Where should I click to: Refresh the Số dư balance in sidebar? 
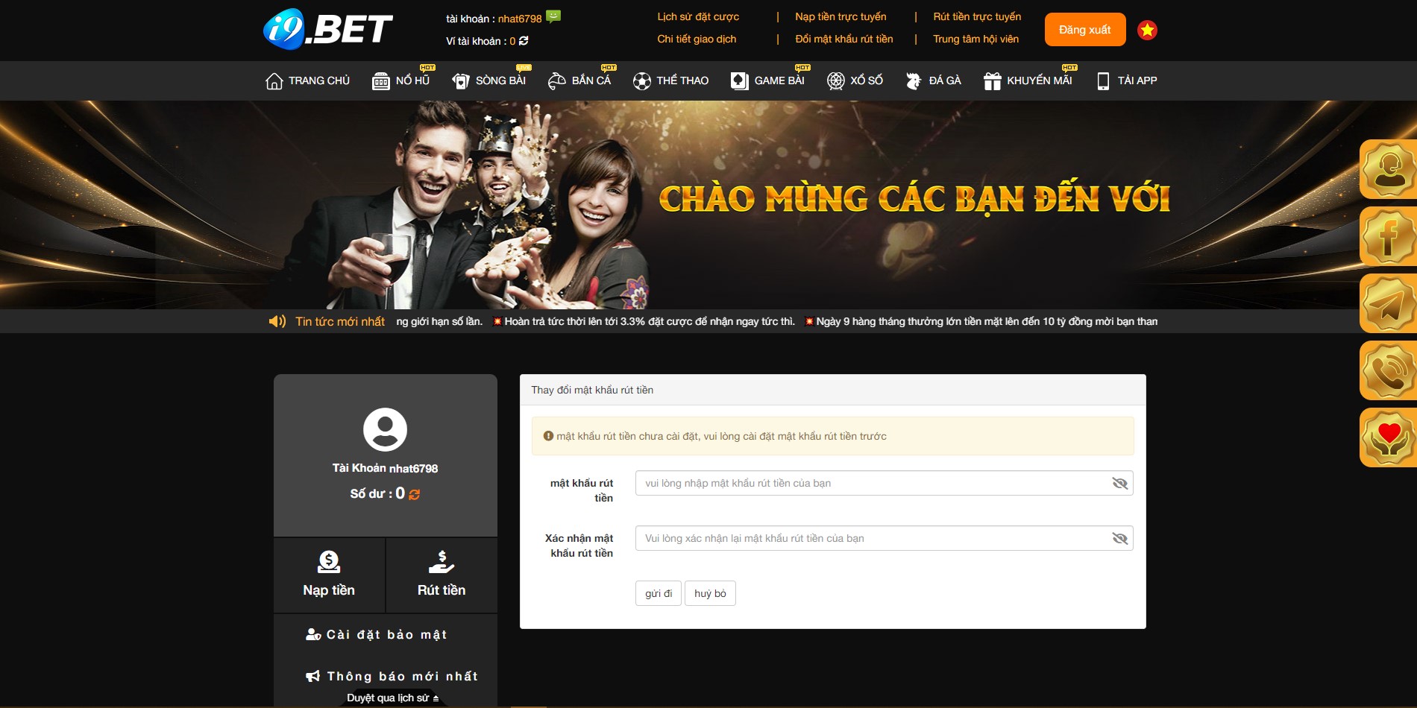click(415, 494)
